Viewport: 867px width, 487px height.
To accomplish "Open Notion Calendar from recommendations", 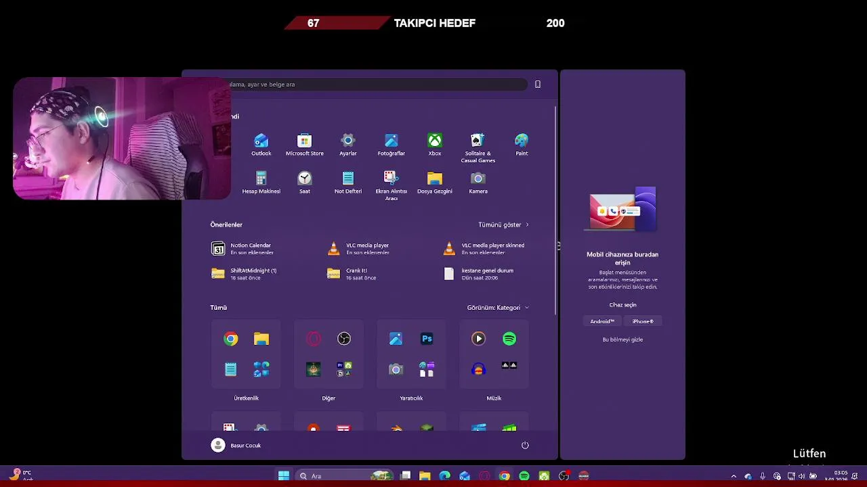I will 242,249.
